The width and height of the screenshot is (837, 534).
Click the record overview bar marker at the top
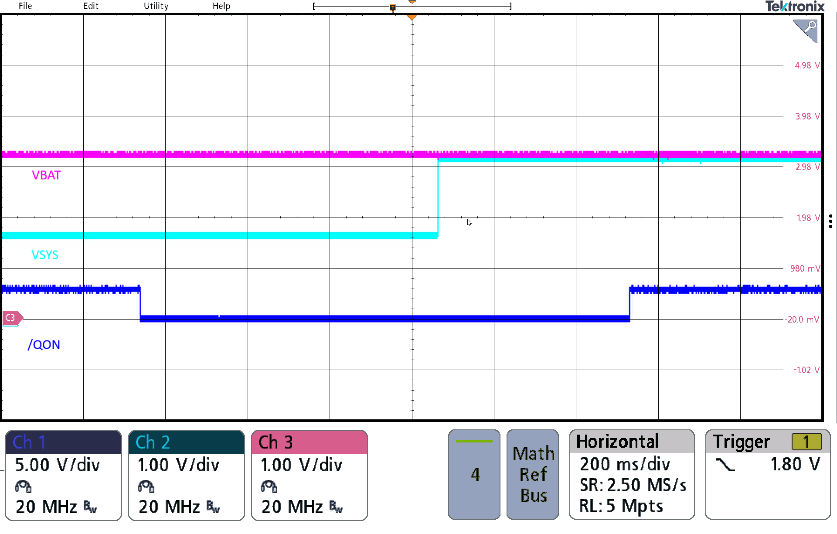pyautogui.click(x=393, y=7)
